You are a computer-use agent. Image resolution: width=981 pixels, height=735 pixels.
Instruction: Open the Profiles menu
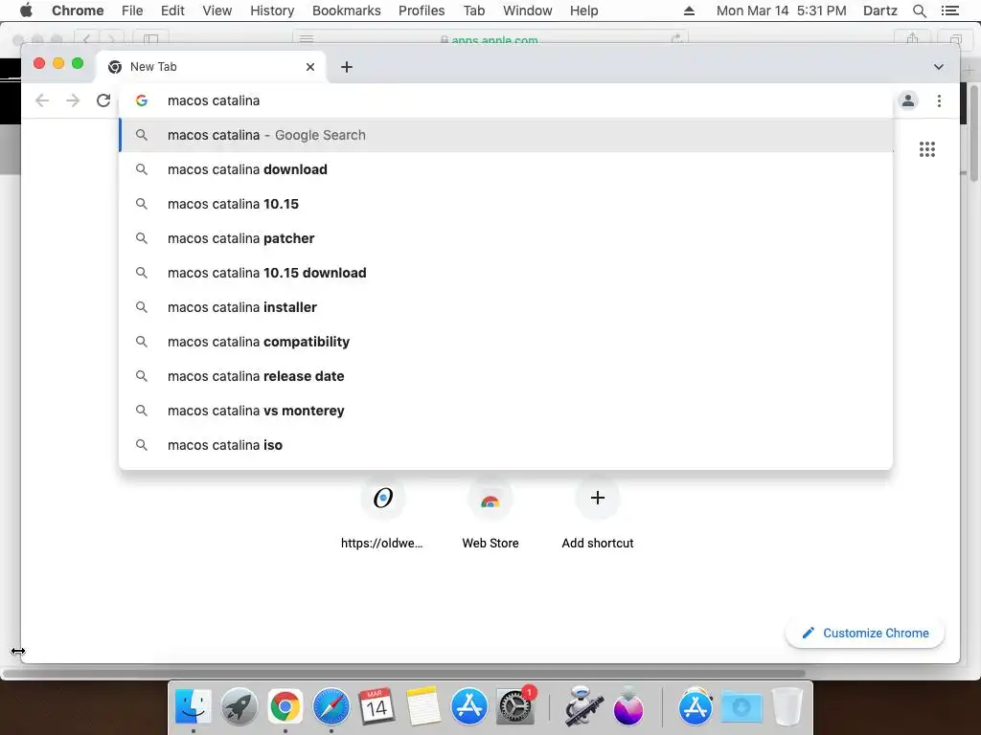(x=422, y=11)
